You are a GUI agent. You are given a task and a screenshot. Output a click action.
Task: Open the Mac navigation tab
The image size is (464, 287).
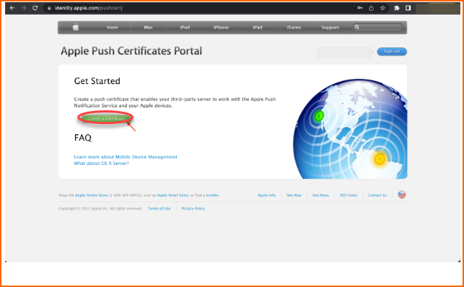click(149, 27)
